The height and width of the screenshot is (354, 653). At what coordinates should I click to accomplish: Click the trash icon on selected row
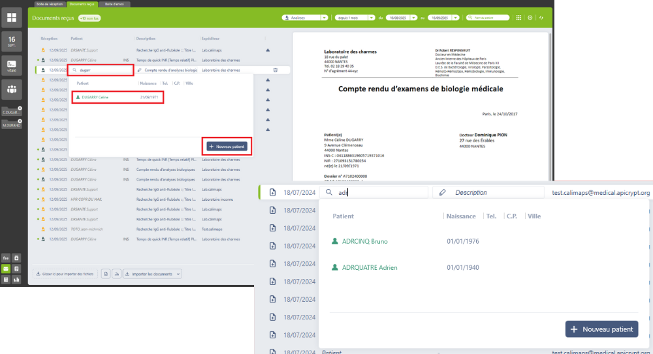pyautogui.click(x=275, y=70)
